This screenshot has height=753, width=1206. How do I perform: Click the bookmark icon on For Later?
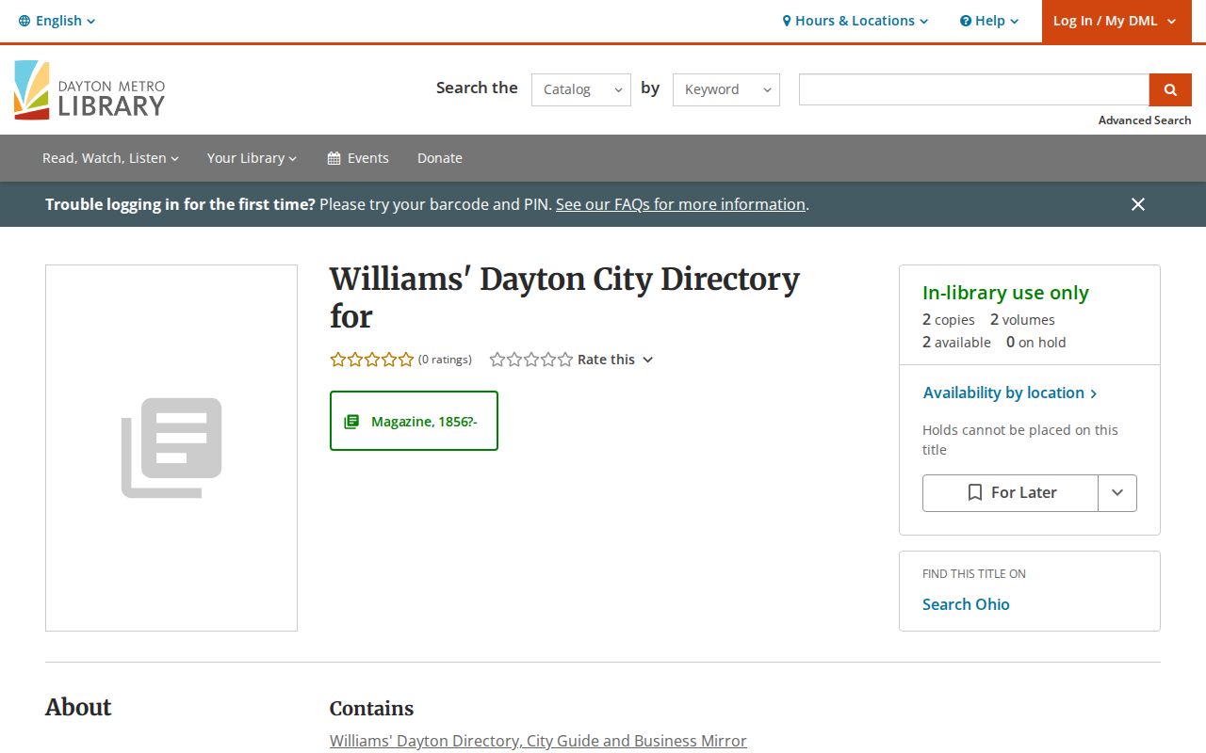pos(975,493)
